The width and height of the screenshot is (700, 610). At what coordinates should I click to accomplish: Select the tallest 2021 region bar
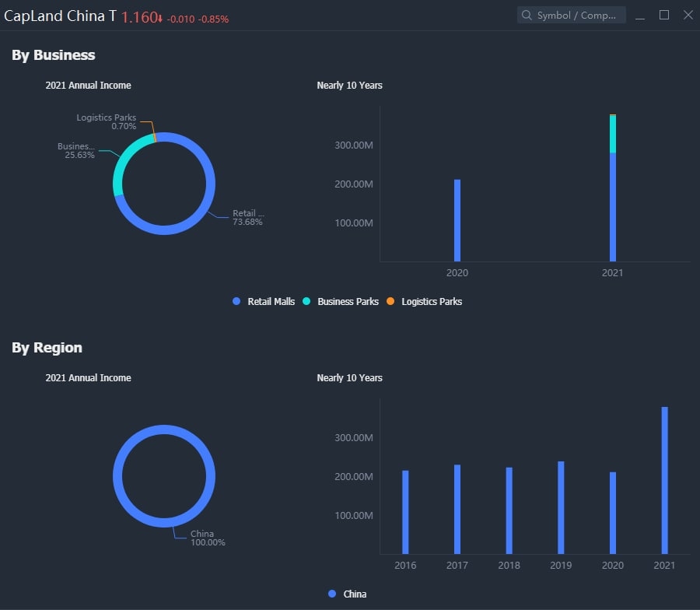pos(665,481)
